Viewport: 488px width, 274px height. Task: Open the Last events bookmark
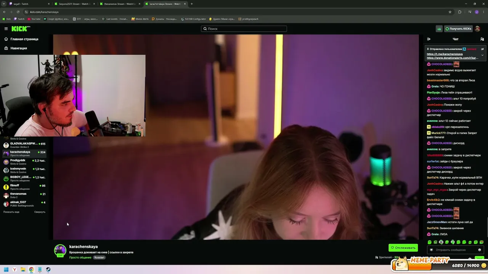[115, 19]
